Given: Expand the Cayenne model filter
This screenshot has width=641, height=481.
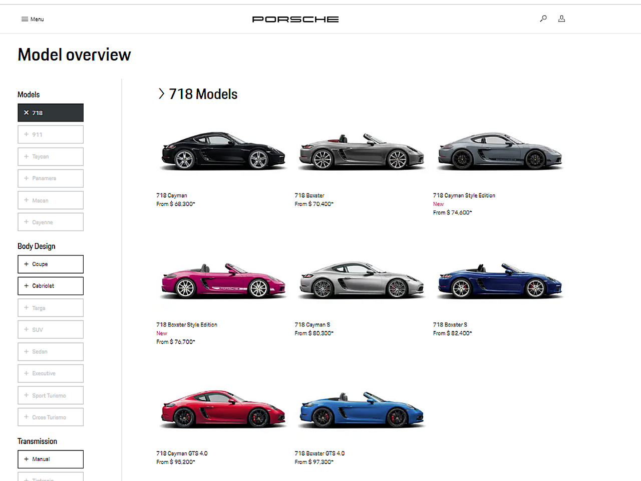Looking at the screenshot, I should pyautogui.click(x=50, y=221).
